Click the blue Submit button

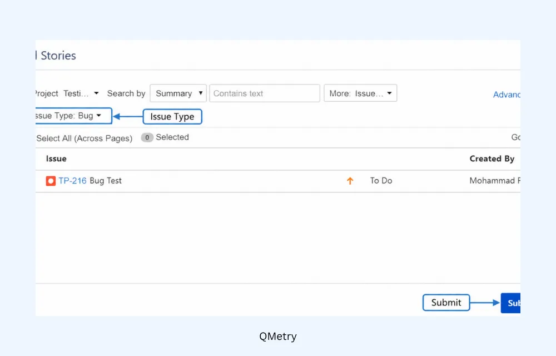coord(510,303)
